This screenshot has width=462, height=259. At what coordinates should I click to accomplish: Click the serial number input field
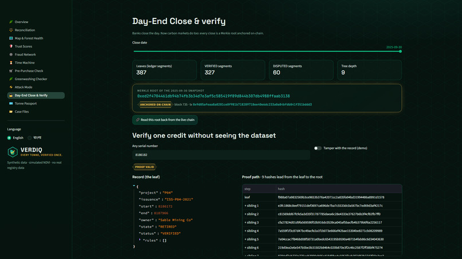[x=221, y=155]
